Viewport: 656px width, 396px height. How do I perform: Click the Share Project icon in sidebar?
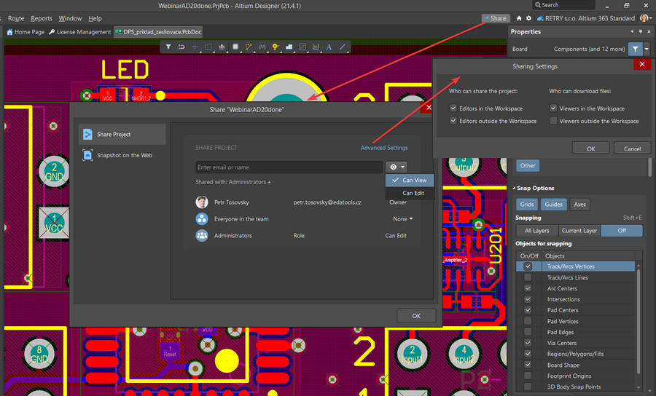[x=87, y=134]
